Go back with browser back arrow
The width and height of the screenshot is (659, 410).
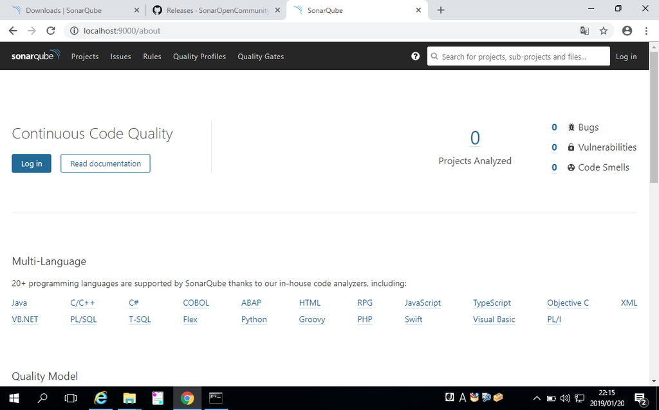[13, 31]
